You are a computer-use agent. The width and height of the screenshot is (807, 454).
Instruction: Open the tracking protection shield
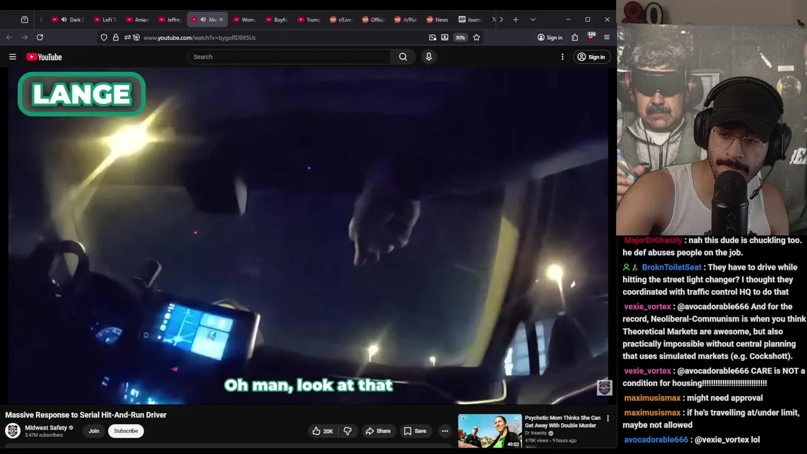pos(104,37)
